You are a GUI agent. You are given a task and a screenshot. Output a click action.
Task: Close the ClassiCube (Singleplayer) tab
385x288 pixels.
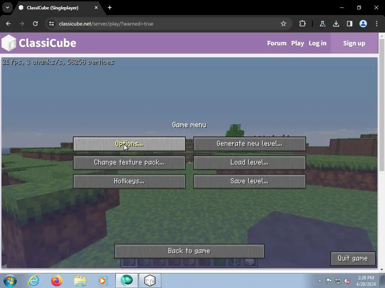(96, 7)
